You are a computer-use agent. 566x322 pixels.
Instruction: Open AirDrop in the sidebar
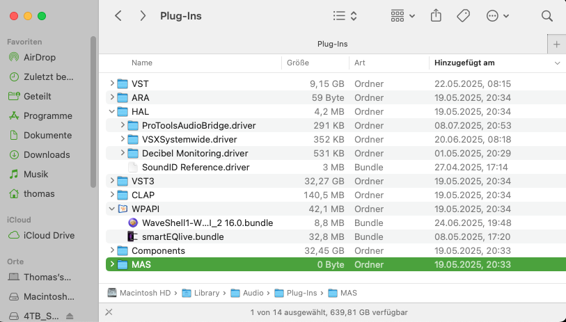coord(39,57)
